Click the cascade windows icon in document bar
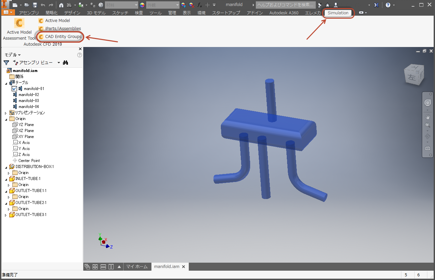The width and height of the screenshot is (435, 280). [87, 267]
